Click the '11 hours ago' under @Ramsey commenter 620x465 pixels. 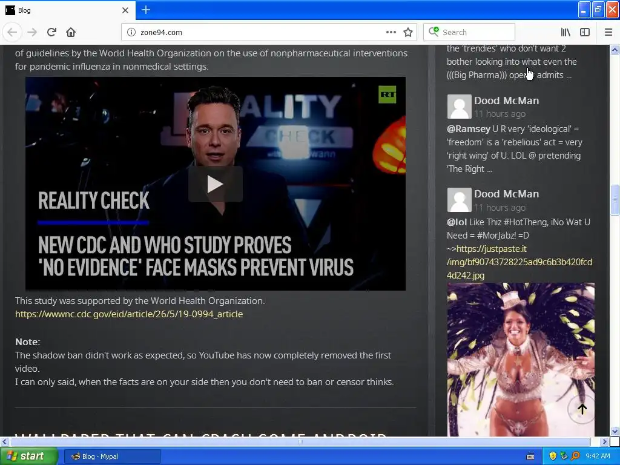[500, 114]
